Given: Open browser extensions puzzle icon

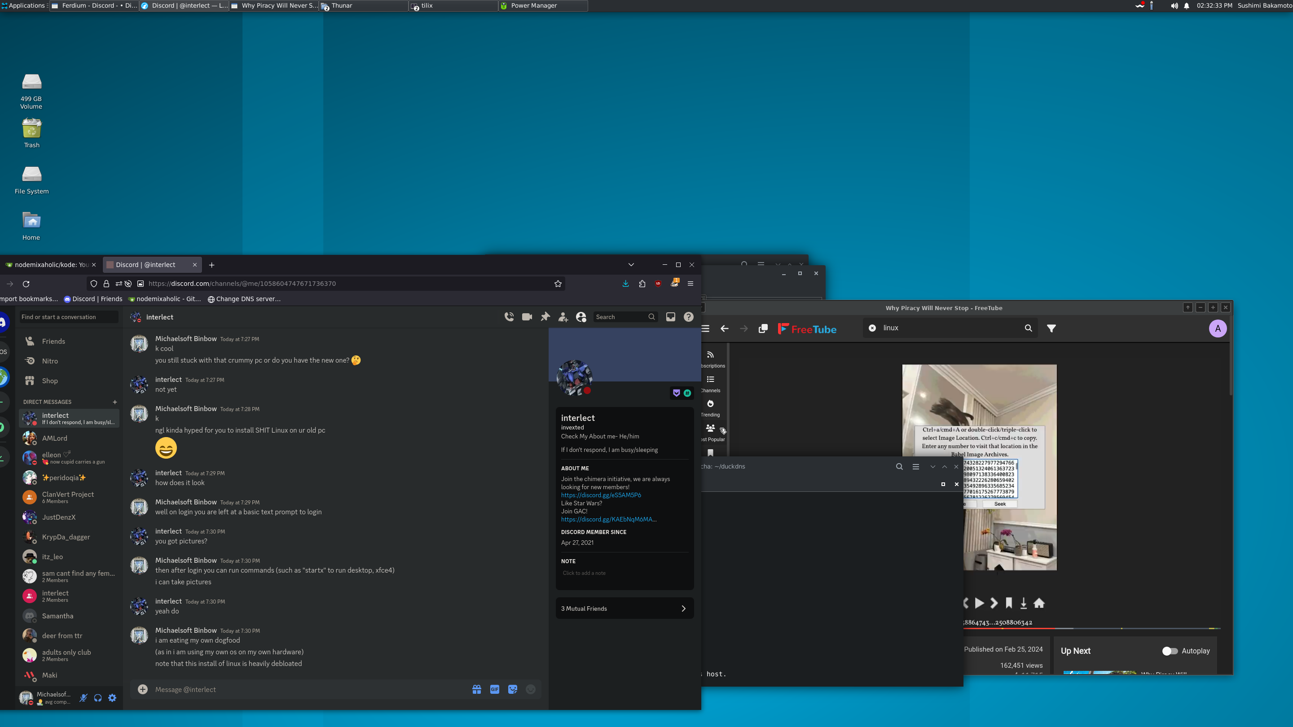Looking at the screenshot, I should [x=642, y=284].
